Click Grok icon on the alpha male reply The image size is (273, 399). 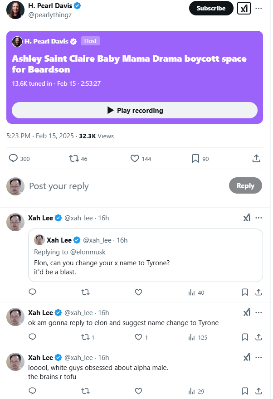247,357
